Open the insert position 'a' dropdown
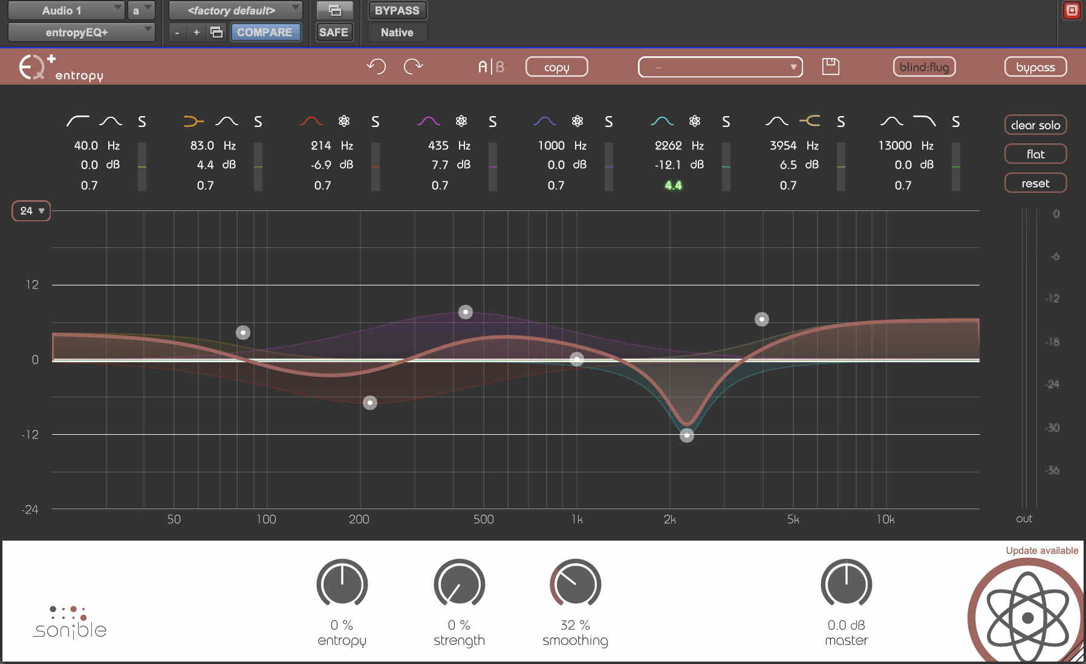This screenshot has height=664, width=1086. [141, 10]
